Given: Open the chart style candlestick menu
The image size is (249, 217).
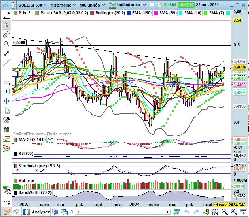Looking at the screenshot, I should (x=5, y=5).
